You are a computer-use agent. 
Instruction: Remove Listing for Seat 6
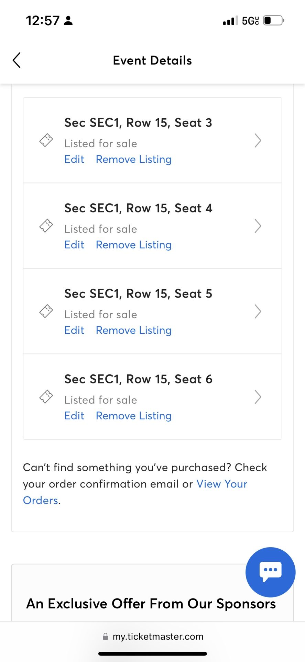click(x=134, y=416)
